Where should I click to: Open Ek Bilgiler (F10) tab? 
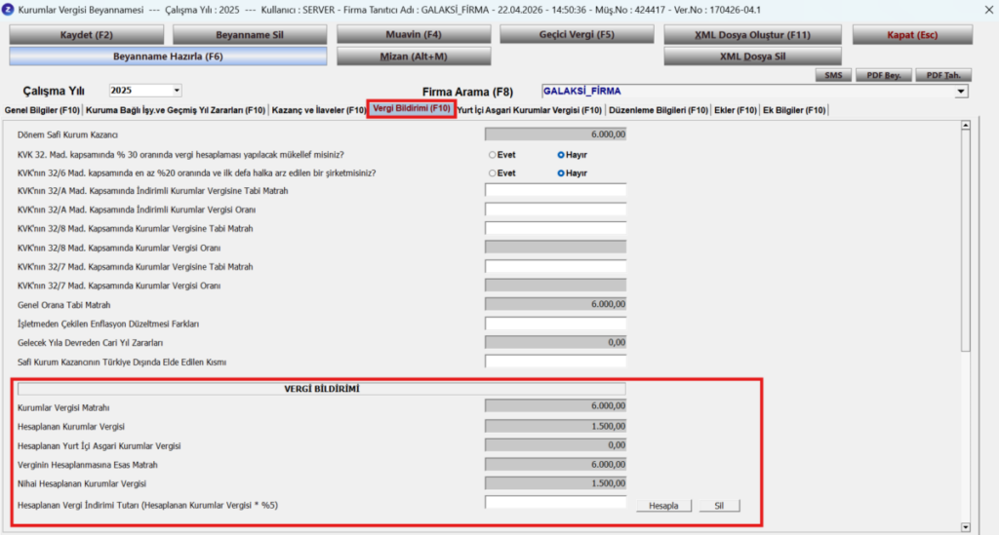tap(794, 110)
